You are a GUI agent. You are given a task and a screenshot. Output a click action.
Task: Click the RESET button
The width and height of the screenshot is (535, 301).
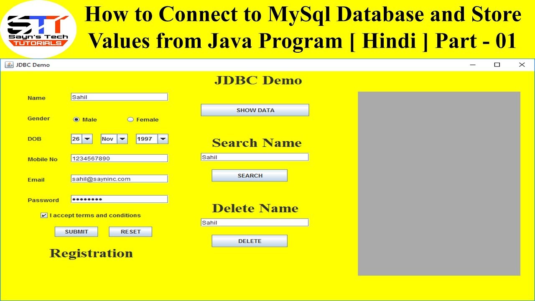tap(130, 232)
